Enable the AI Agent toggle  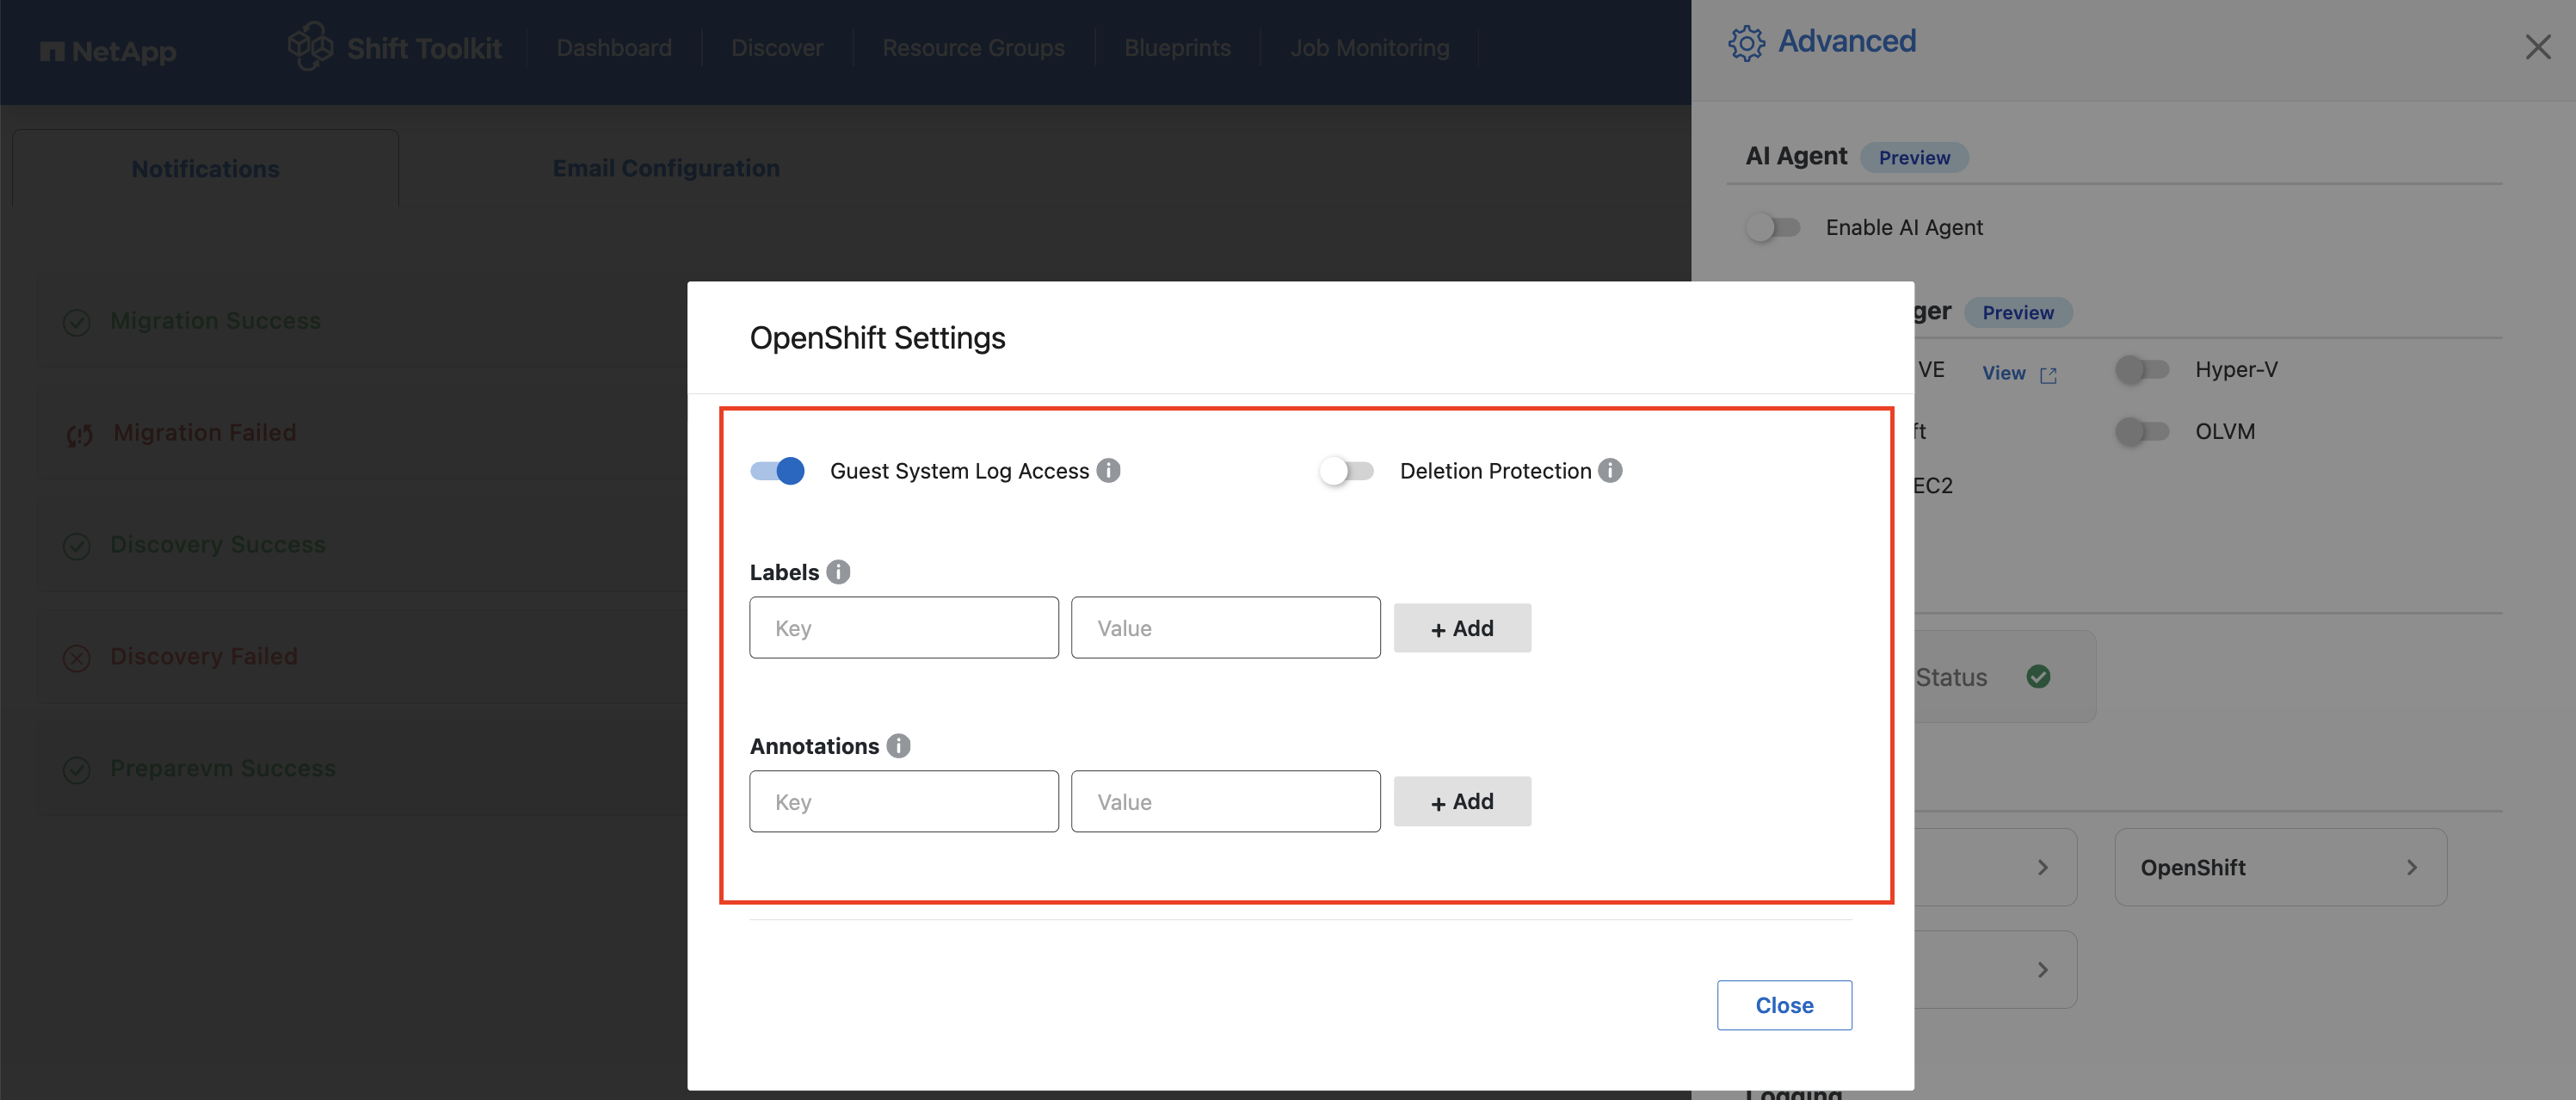[x=1773, y=227]
